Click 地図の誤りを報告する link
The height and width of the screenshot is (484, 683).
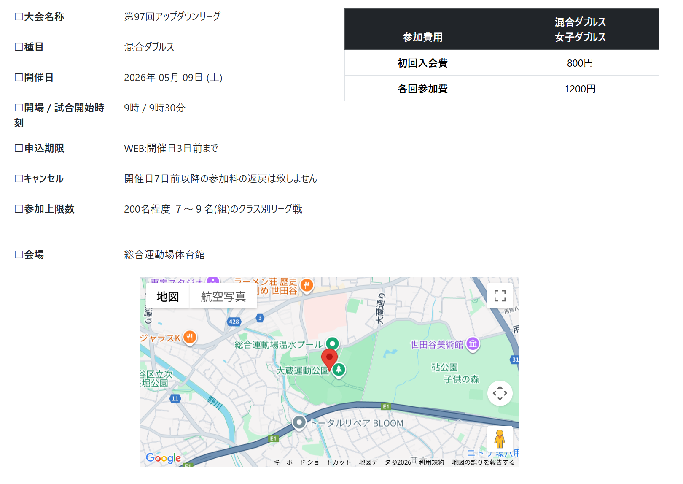coord(483,462)
